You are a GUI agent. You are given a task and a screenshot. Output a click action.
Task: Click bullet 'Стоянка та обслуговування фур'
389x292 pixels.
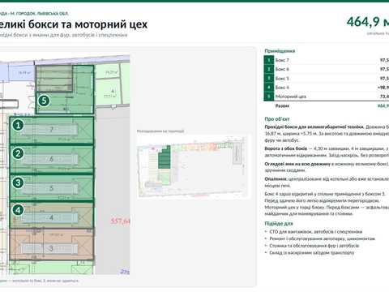[314, 246]
